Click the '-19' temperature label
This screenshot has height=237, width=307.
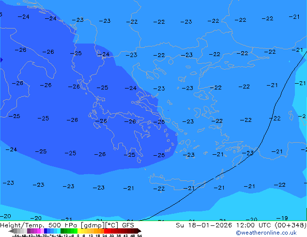coord(282,218)
